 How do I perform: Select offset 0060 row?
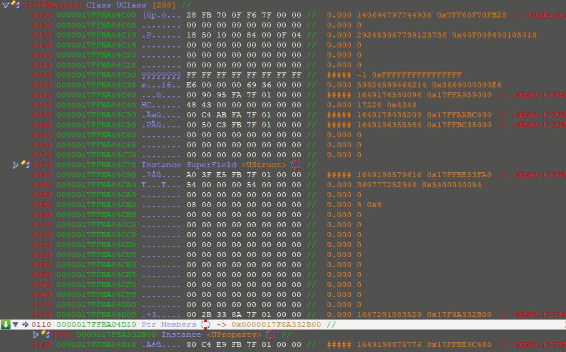pyautogui.click(x=41, y=135)
